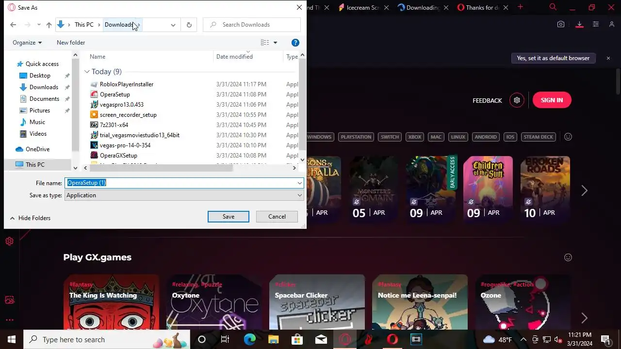Select This PC in navigation pane
This screenshot has width=621, height=349.
pyautogui.click(x=35, y=165)
